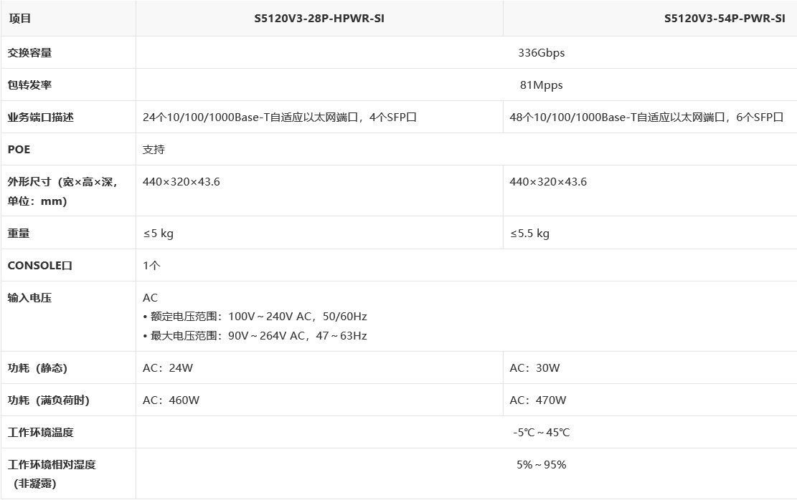
Task: Click the S5120V3-54P-PWR-SI column header
Action: 725,19
